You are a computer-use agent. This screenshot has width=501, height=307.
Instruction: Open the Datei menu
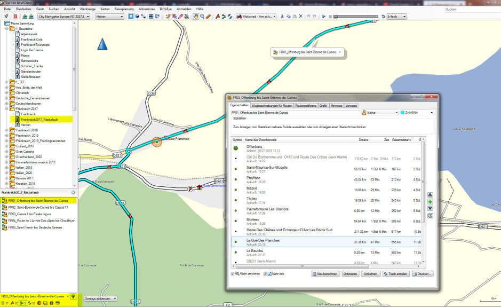7,9
